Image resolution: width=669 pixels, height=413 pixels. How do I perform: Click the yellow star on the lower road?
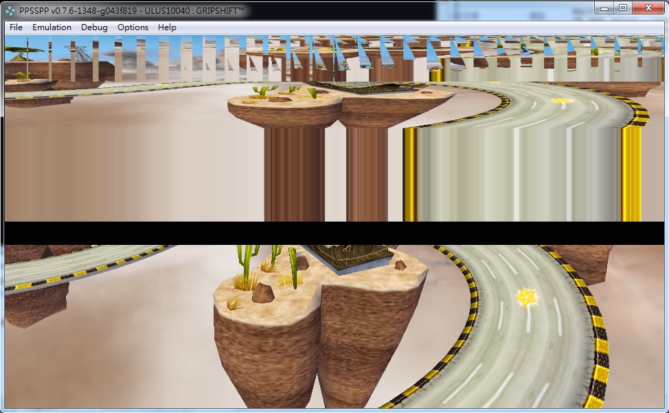pos(527,297)
